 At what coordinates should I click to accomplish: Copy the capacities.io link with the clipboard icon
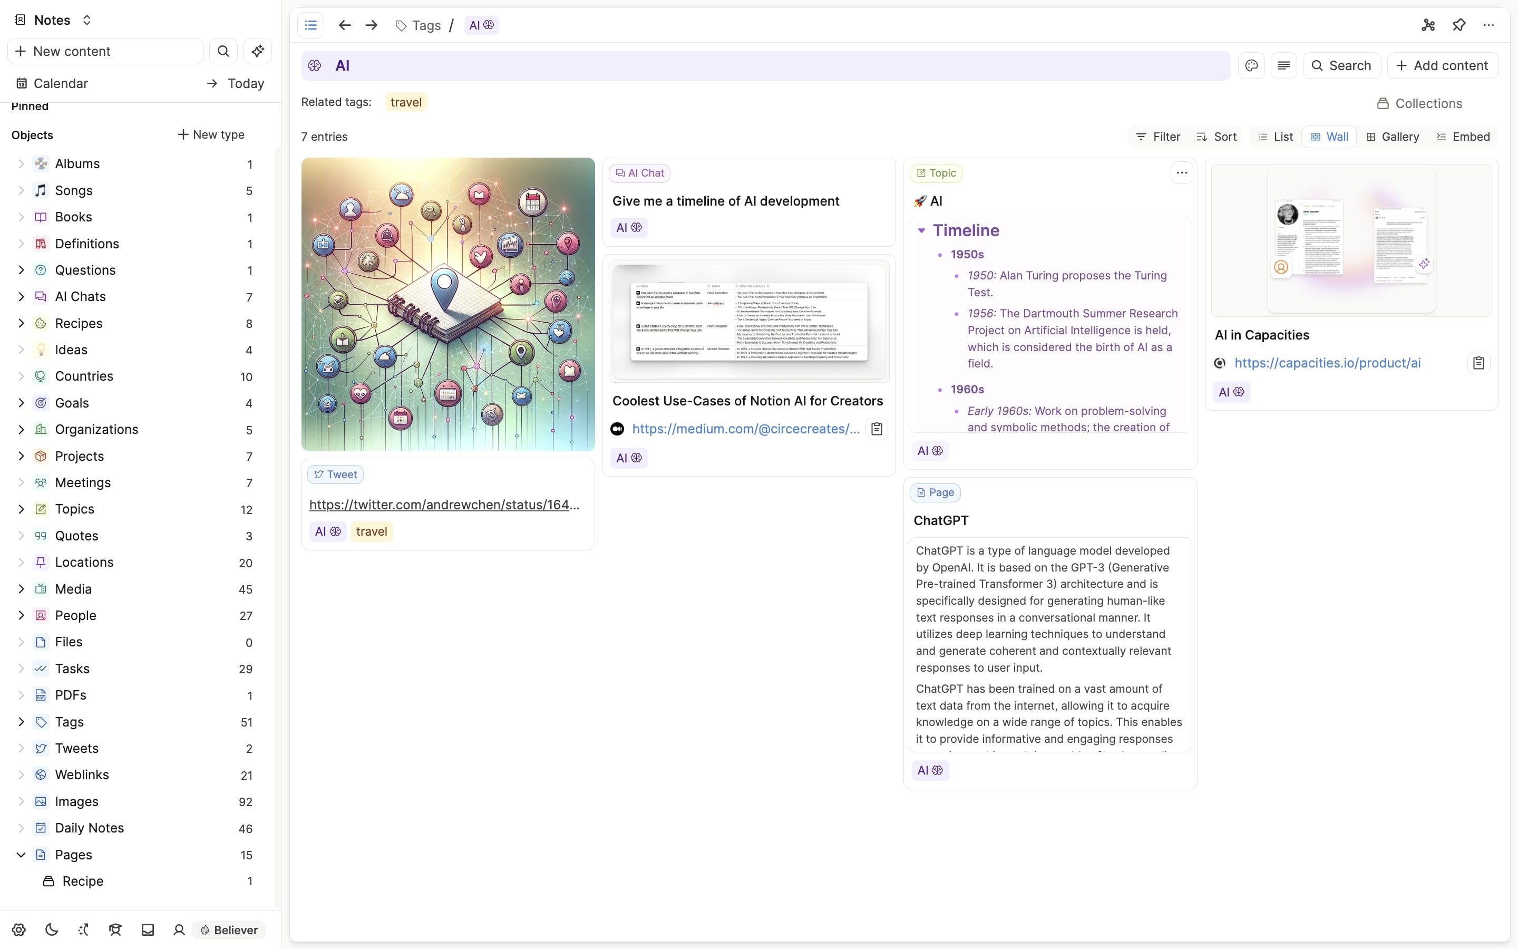click(x=1478, y=363)
